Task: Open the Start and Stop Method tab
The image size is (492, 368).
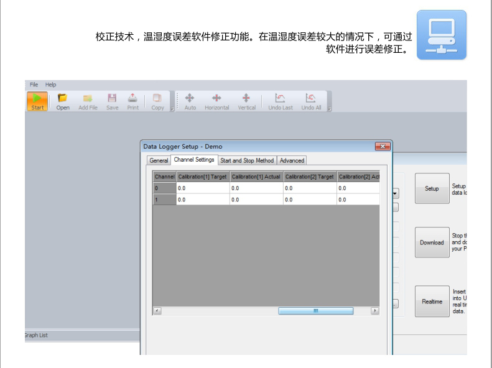Action: click(247, 160)
